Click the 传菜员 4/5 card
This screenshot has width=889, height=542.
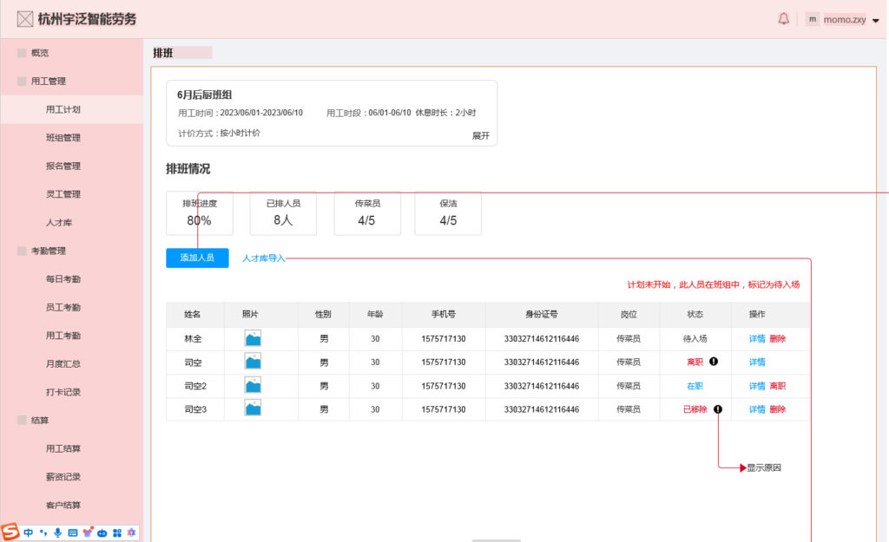[367, 213]
